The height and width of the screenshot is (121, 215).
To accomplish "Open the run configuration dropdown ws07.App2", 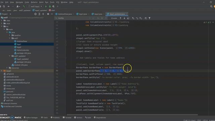I will coord(35,6).
